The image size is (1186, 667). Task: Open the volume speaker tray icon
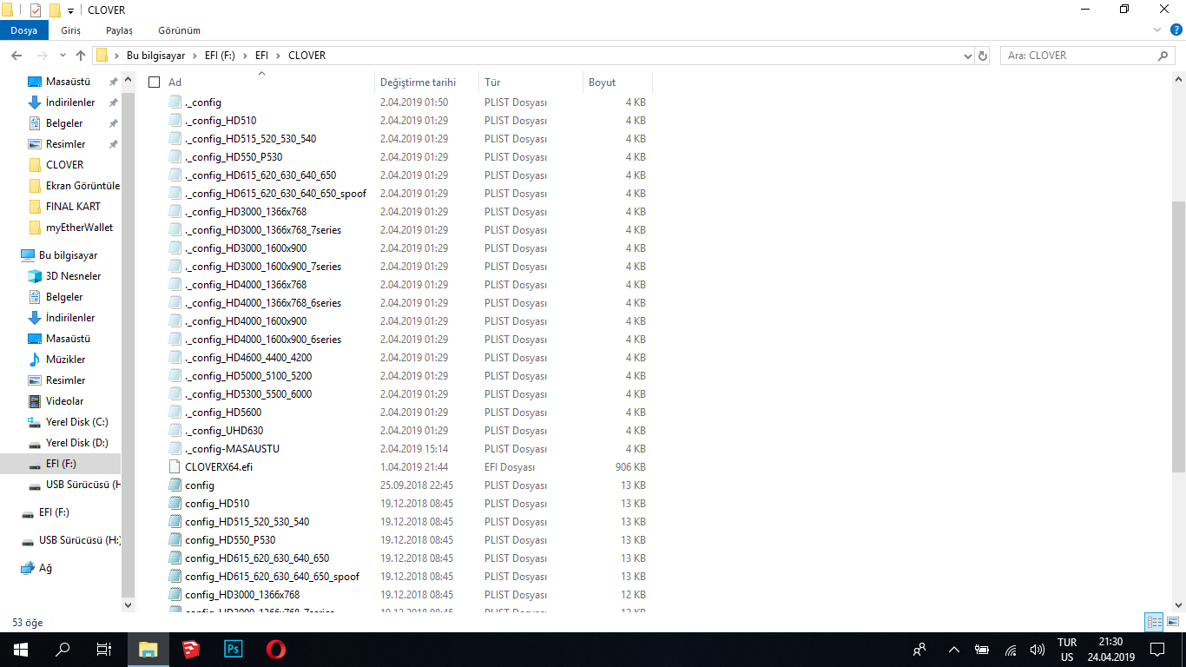click(1037, 650)
